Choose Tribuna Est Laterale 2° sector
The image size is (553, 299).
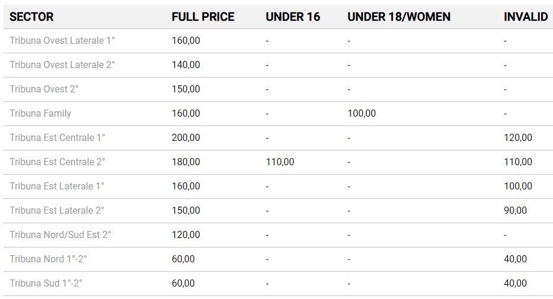click(x=57, y=211)
